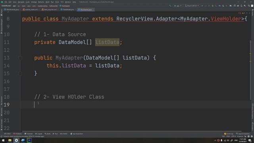Open the Problems tool window
The height and width of the screenshot is (143, 254).
tap(17, 134)
